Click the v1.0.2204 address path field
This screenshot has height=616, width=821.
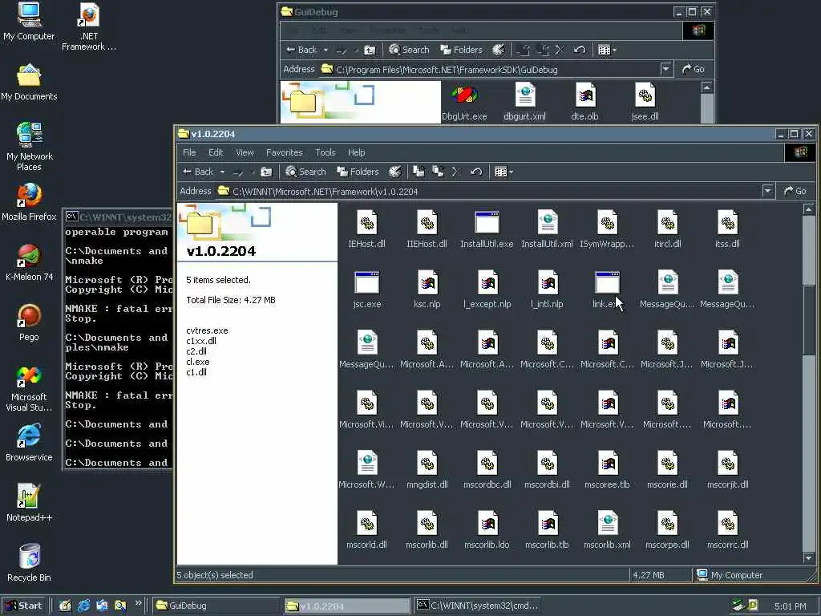[x=488, y=191]
